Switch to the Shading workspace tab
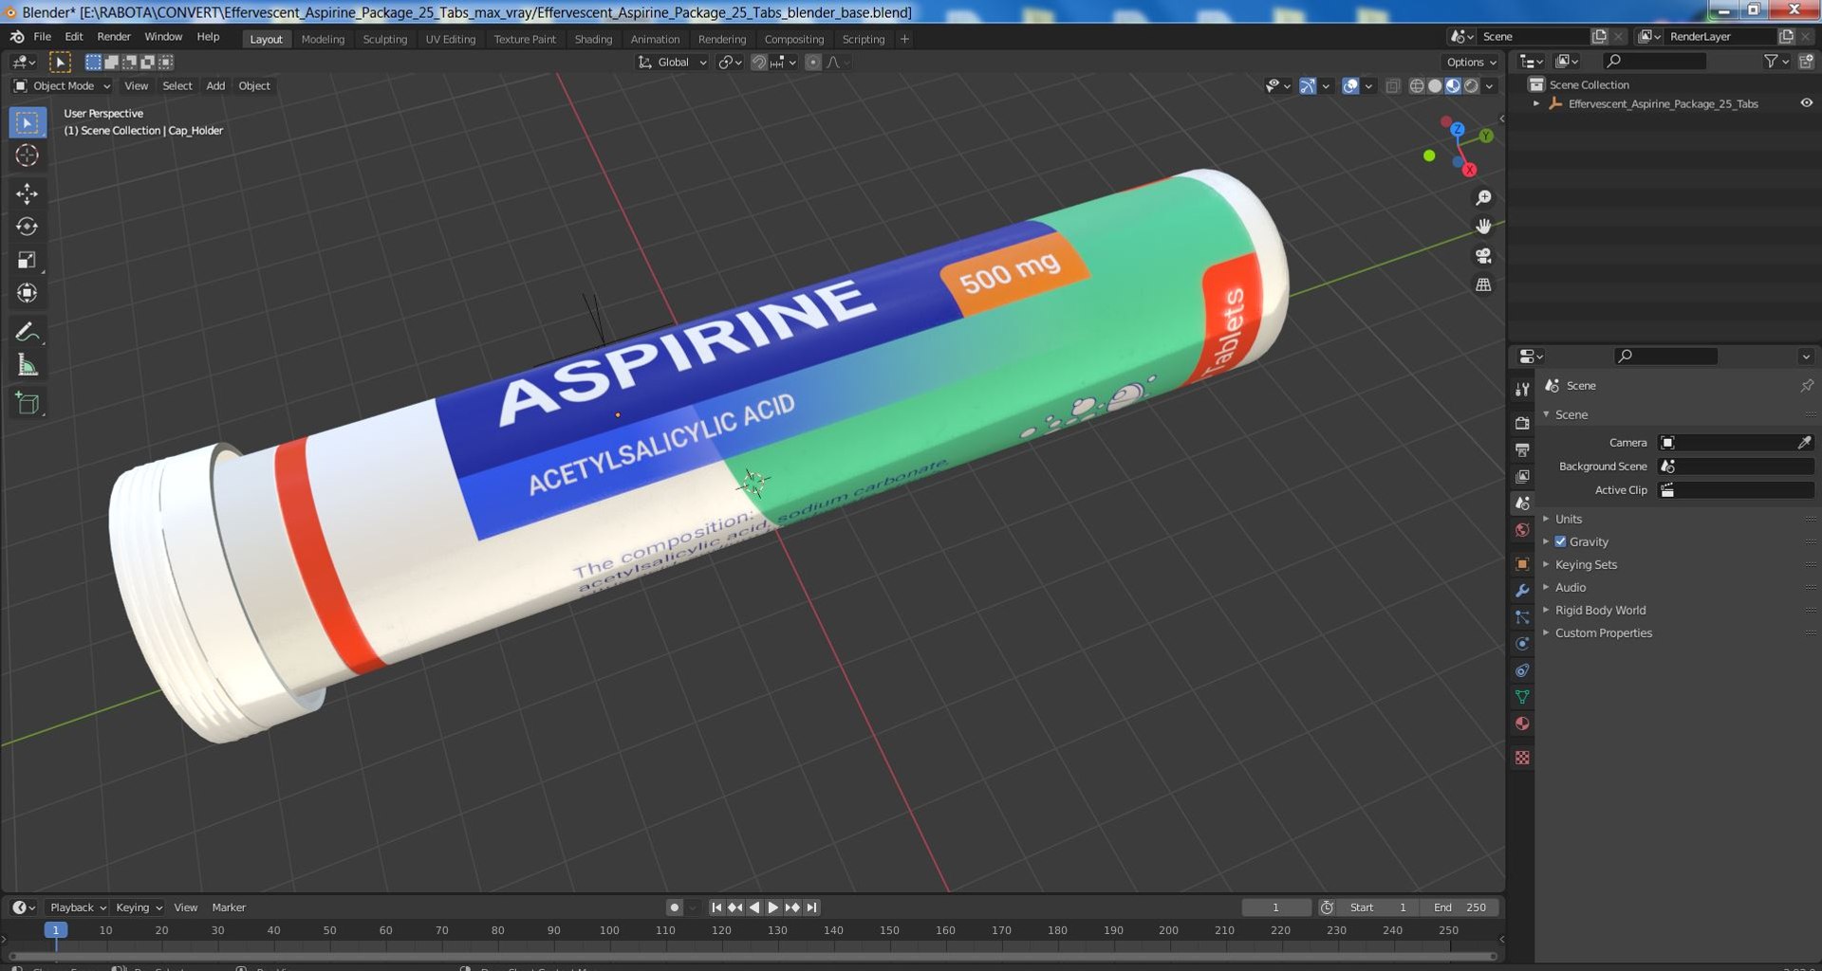 click(593, 39)
